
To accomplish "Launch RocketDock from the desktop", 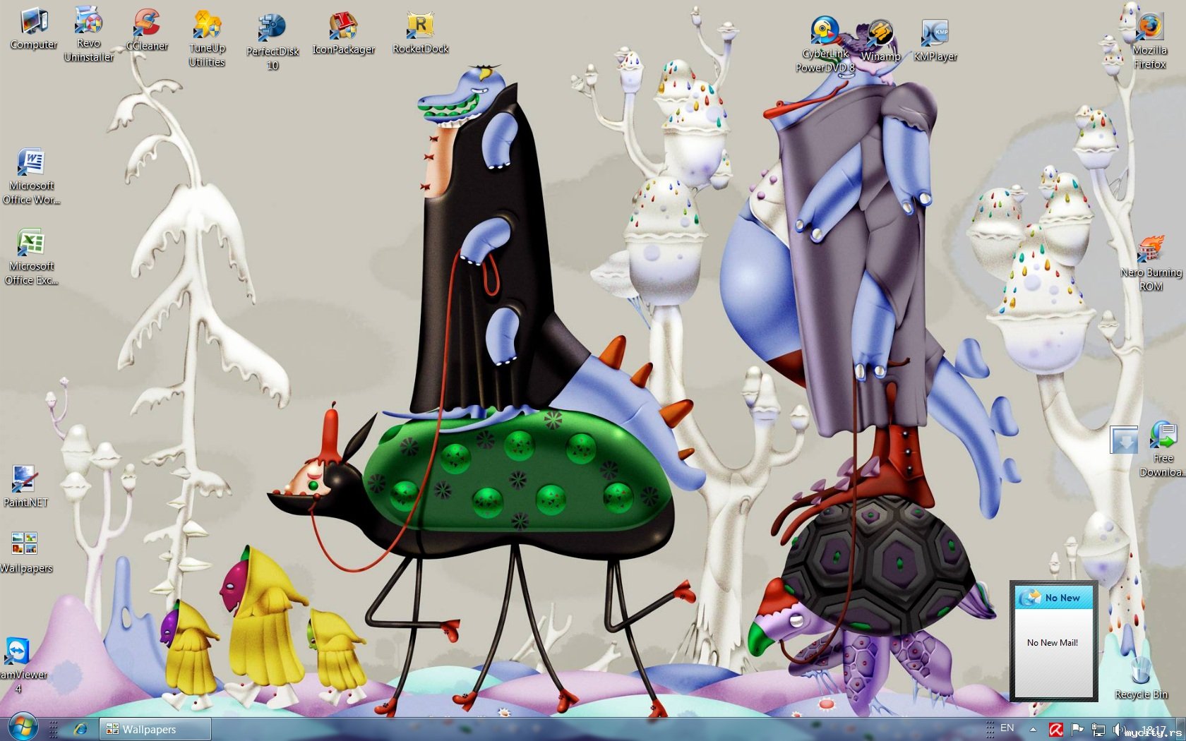I will click(x=421, y=33).
